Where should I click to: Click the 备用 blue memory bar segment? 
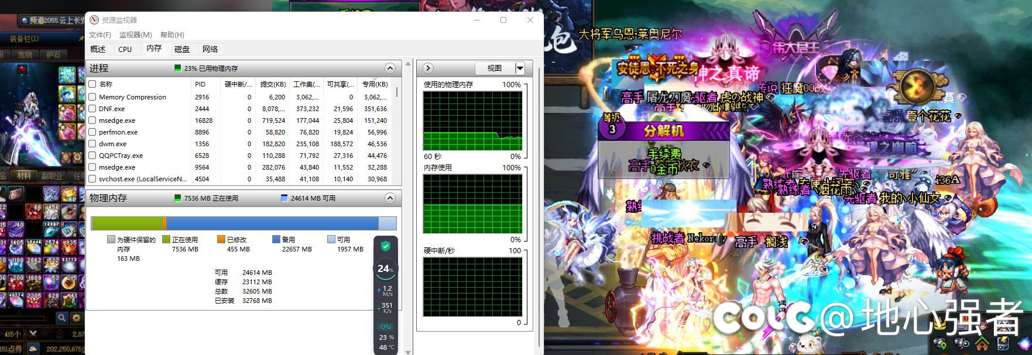272,223
